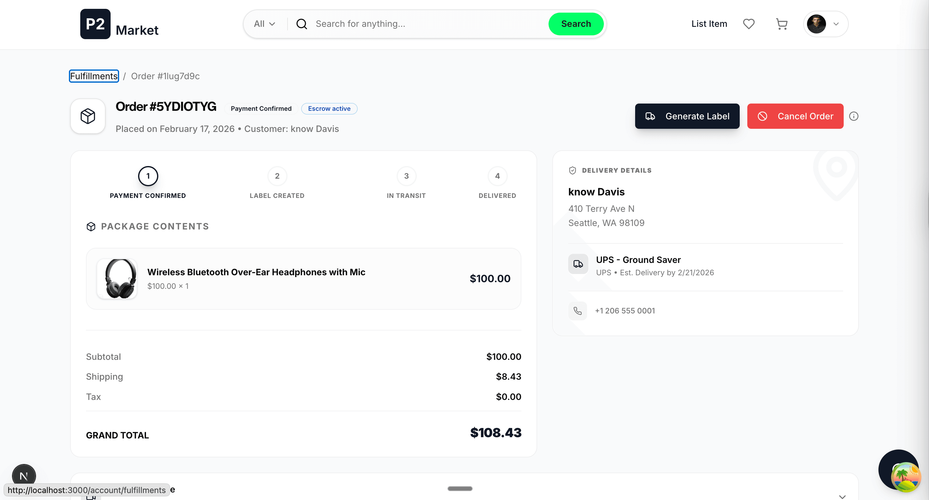Screen dimensions: 929x500
Task: Click the Cancel Order button
Action: click(795, 116)
